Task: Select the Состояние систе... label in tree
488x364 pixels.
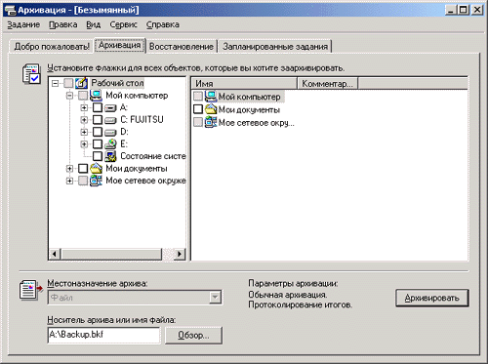Action: coord(152,156)
